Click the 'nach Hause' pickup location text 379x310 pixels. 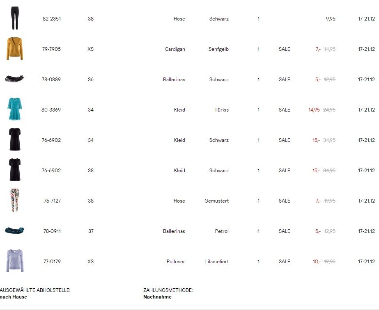(x=14, y=297)
